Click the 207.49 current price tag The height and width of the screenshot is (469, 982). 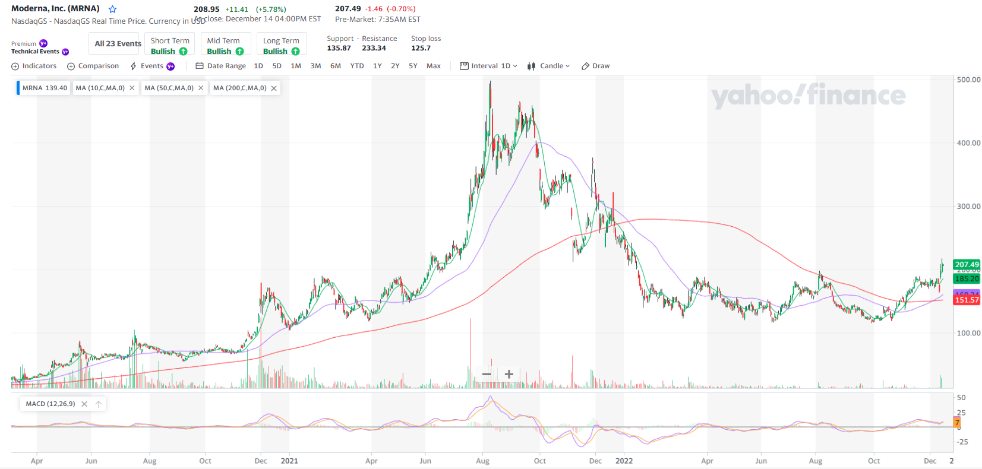tap(967, 265)
